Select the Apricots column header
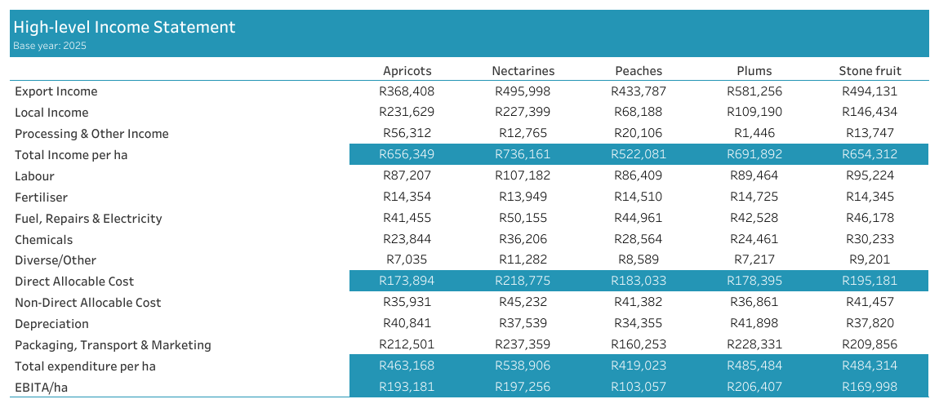The width and height of the screenshot is (939, 408). click(407, 71)
